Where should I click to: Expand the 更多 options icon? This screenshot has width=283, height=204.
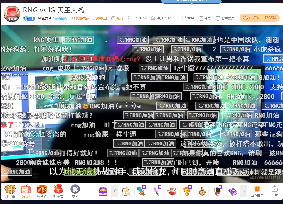coord(75,191)
